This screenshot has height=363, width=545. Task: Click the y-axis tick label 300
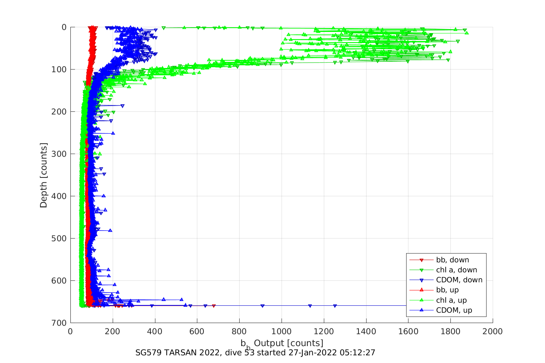tap(60, 154)
